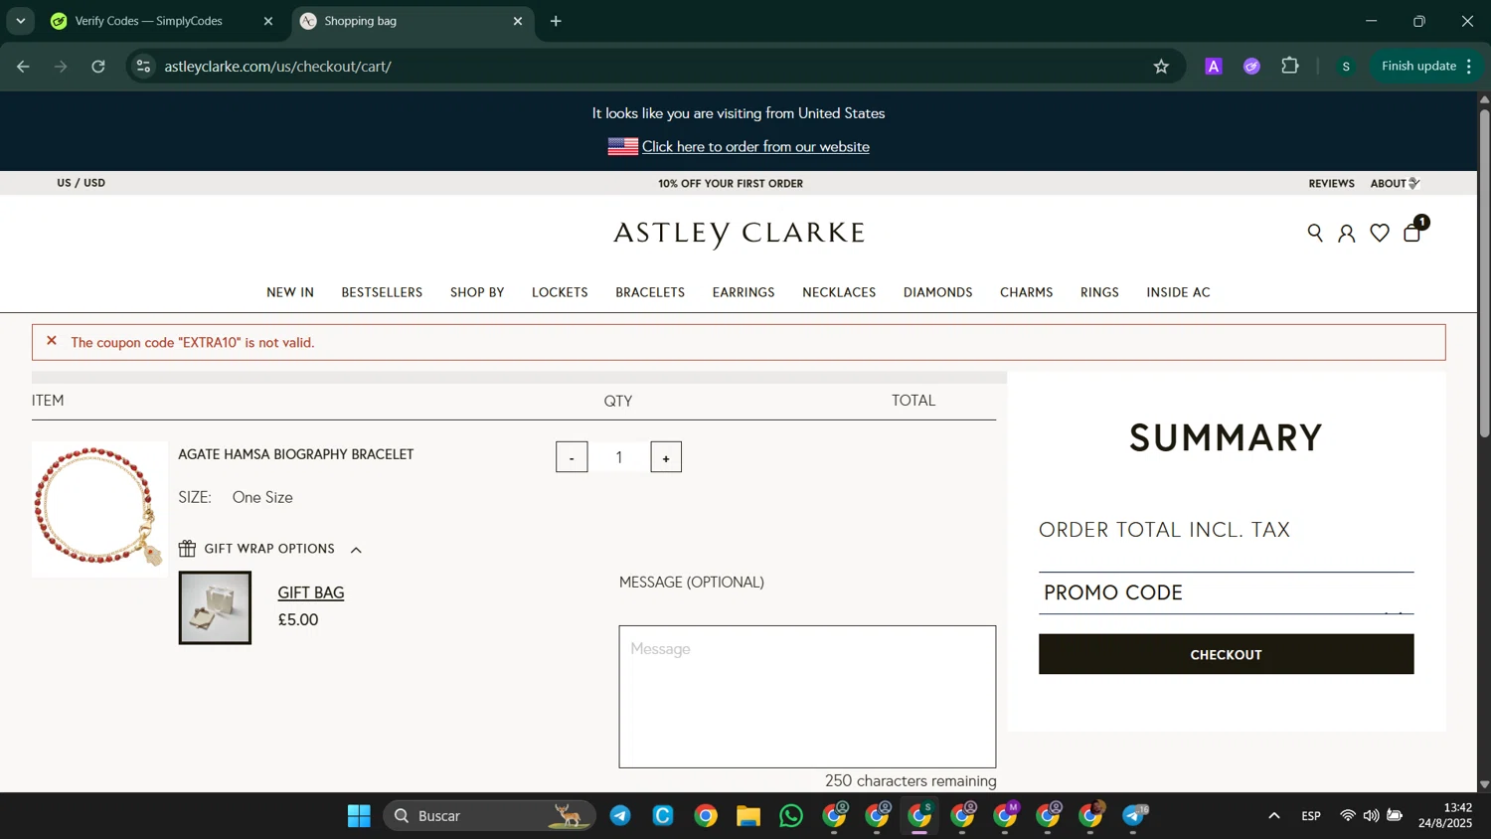
Task: Open the Extensions puzzle icon
Action: [1290, 67]
